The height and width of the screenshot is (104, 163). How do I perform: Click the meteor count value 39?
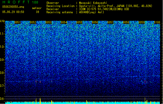38,12
